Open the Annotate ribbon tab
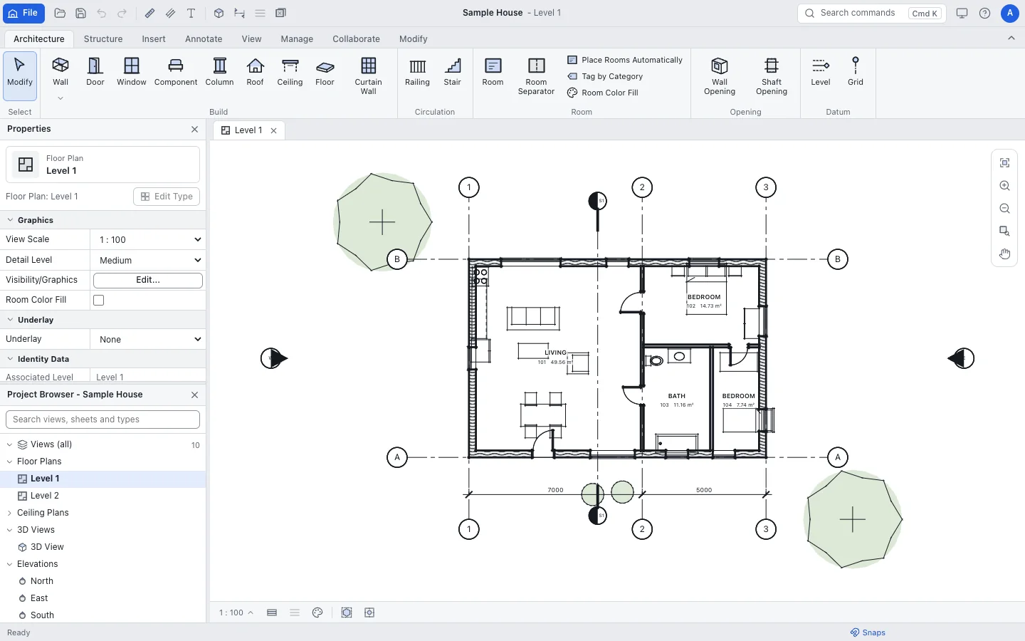Screen dimensions: 1025x641 pos(204,39)
